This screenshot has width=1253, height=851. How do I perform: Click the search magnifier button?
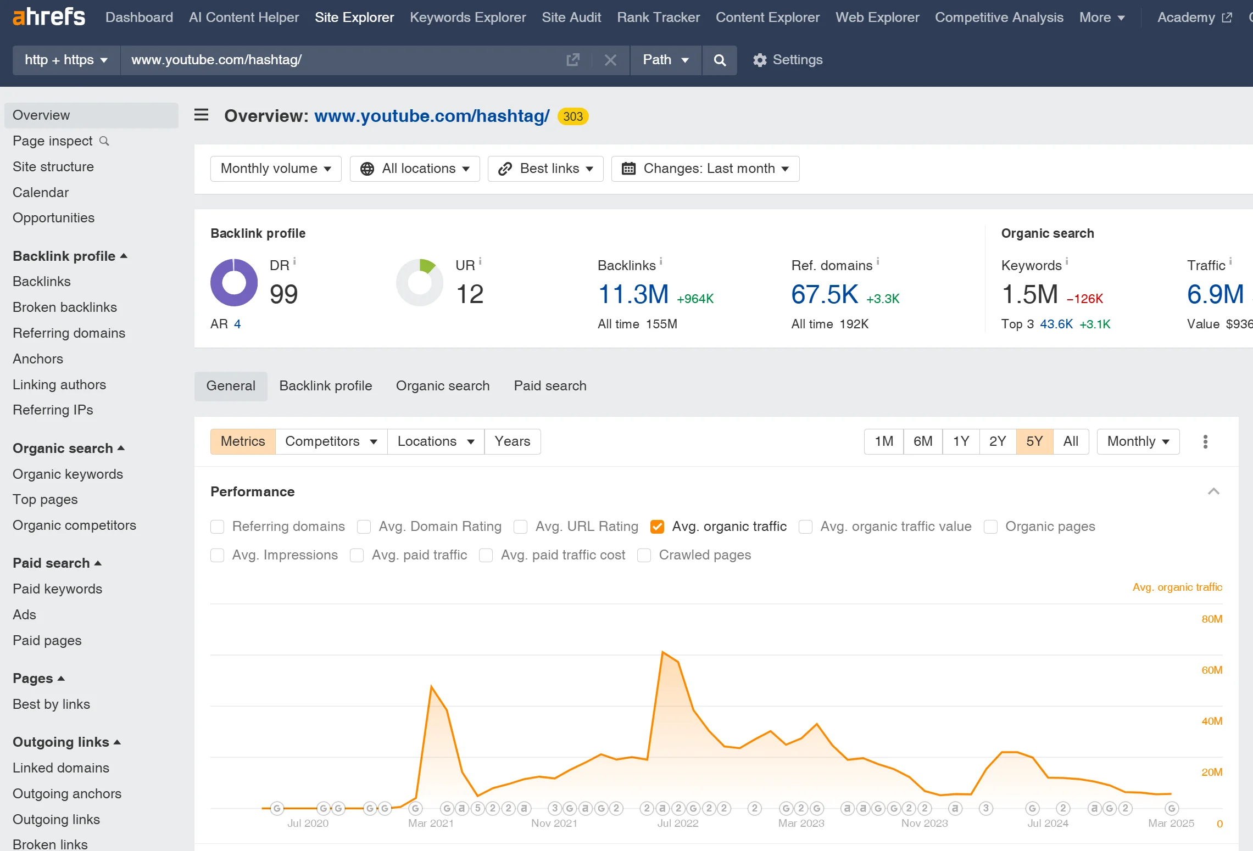[720, 60]
